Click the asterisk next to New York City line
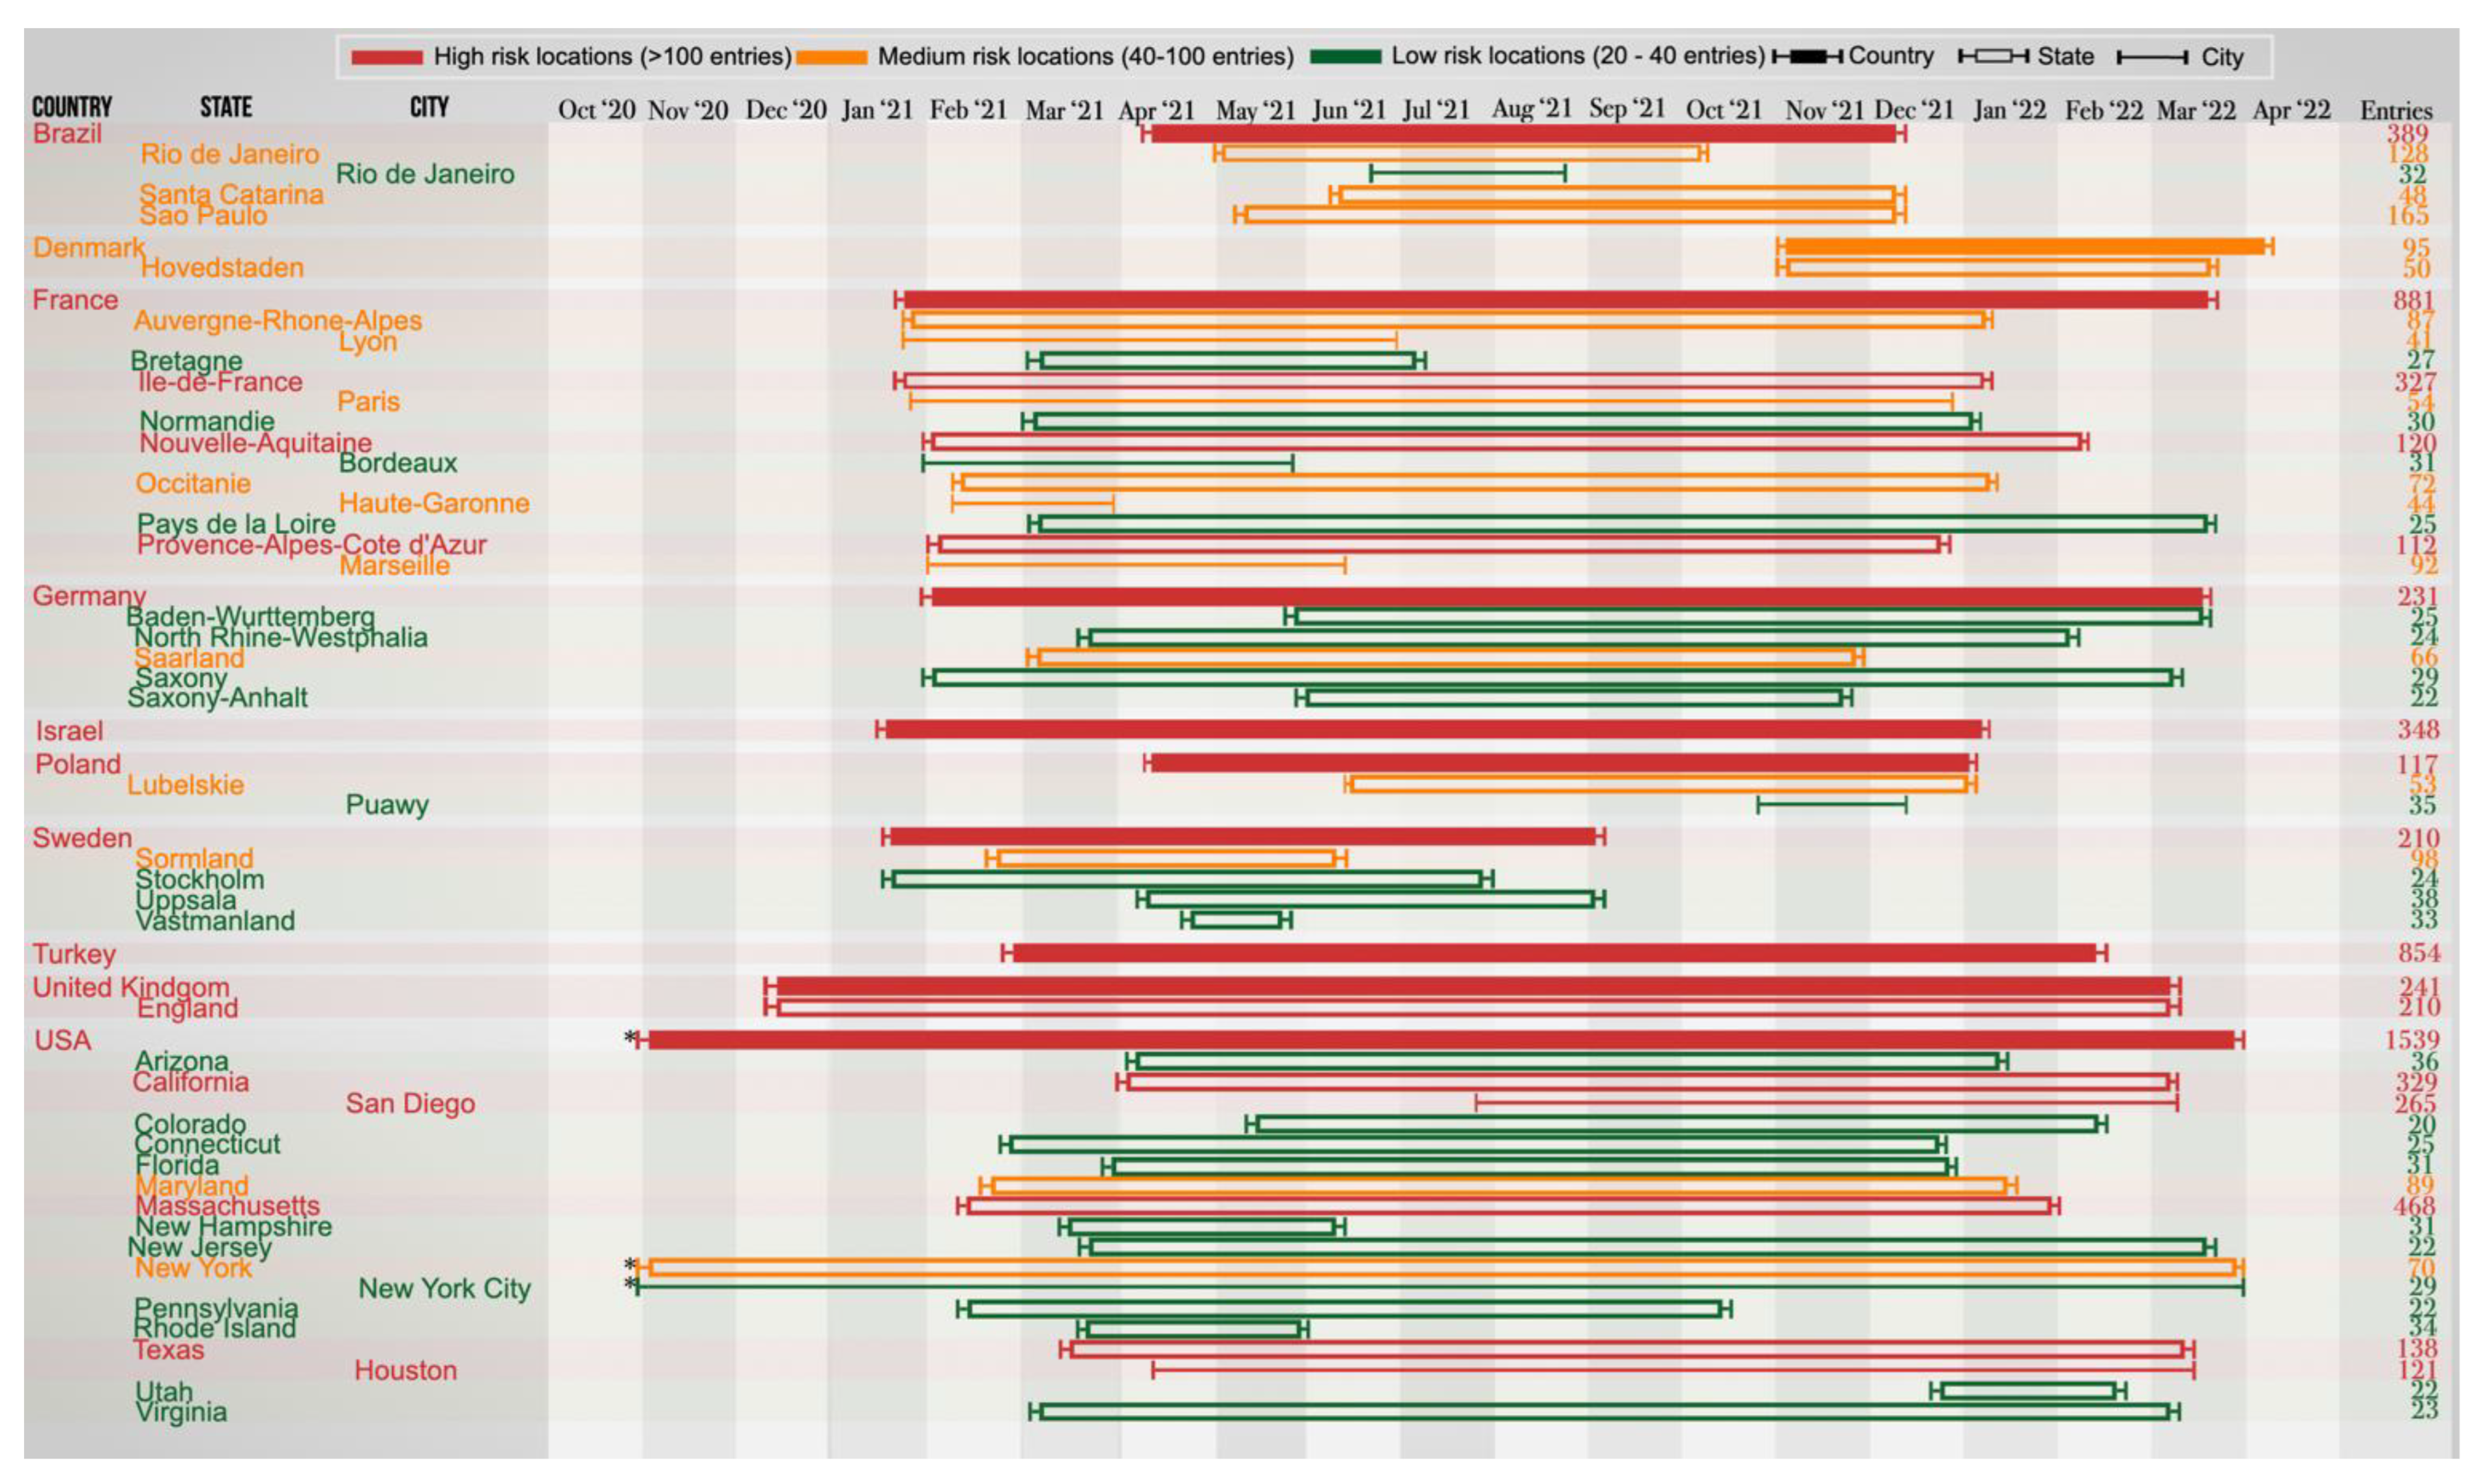2485x1484 pixels. click(x=630, y=1284)
